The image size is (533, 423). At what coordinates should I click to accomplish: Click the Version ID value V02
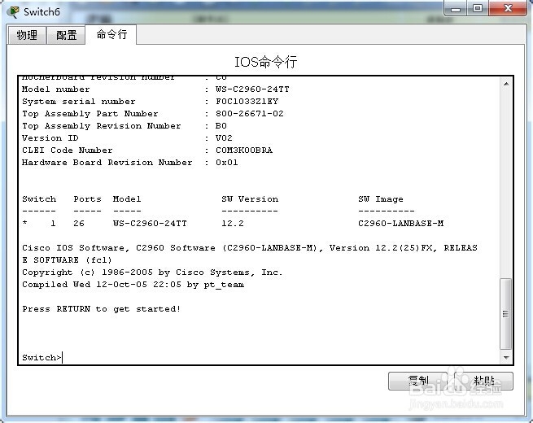pyautogui.click(x=224, y=138)
